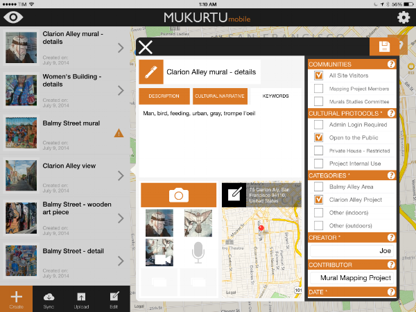Open the Date help question mark
The width and height of the screenshot is (416, 312).
[x=391, y=292]
